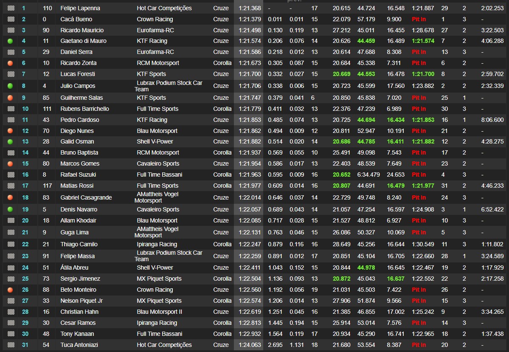509x352 pixels.
Task: Click the best lap time 1:21.498
Action: pyautogui.click(x=250, y=30)
